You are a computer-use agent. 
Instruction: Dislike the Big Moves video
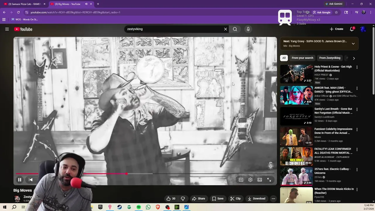click(x=183, y=198)
